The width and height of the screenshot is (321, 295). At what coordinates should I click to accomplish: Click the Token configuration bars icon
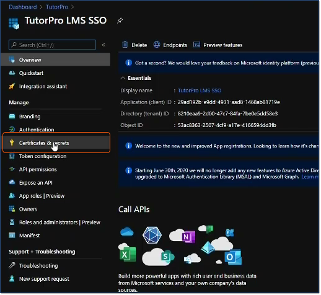pos(12,156)
